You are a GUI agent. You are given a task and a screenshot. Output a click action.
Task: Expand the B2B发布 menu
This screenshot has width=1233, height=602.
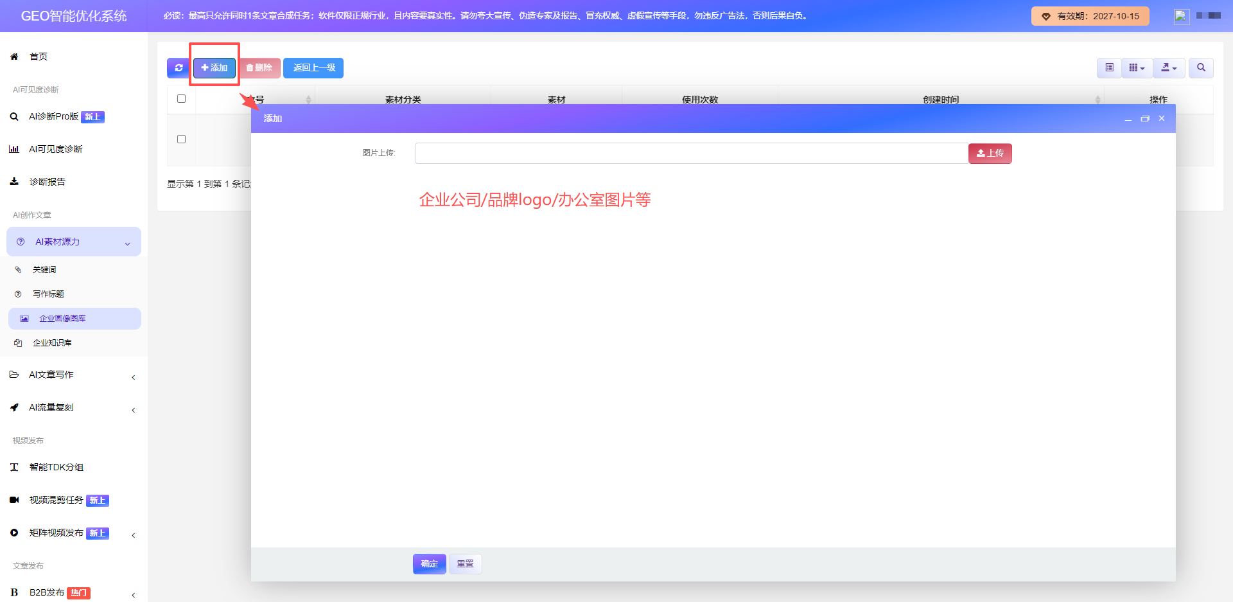click(x=74, y=592)
